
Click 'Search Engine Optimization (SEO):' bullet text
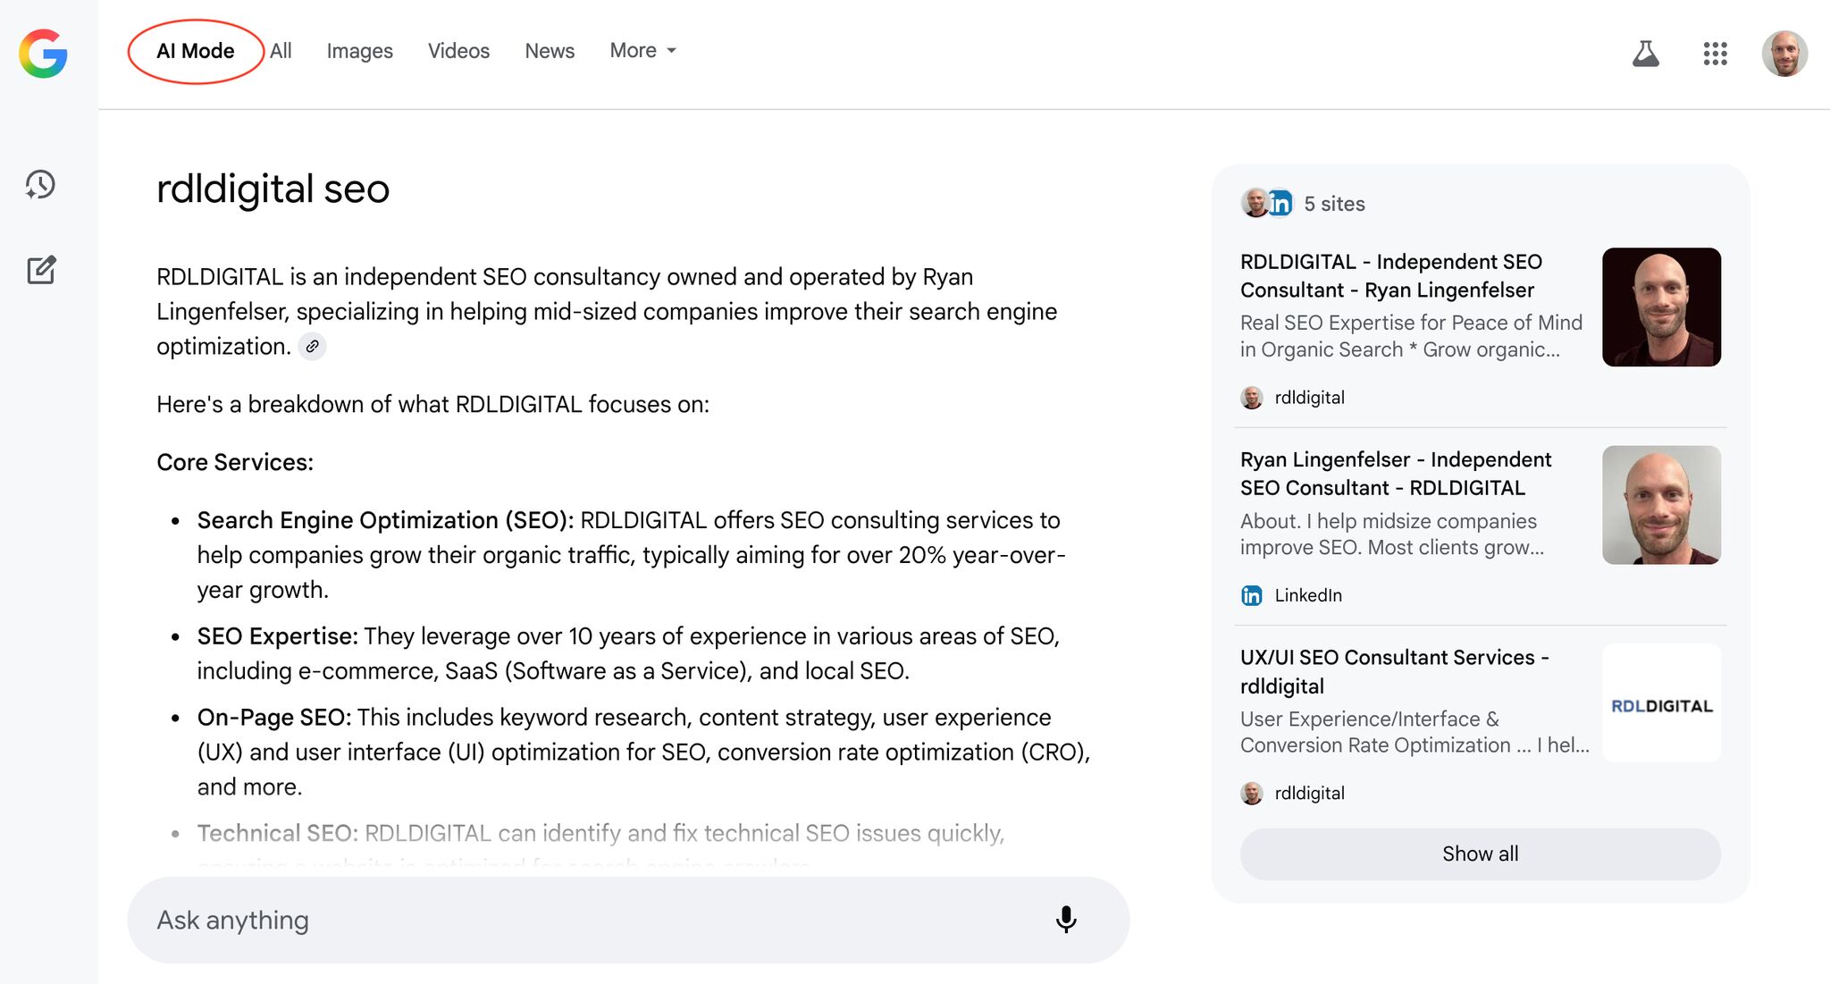385,520
